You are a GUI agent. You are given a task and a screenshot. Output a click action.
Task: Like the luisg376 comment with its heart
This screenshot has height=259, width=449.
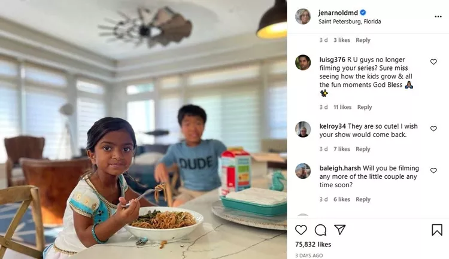[x=433, y=62]
